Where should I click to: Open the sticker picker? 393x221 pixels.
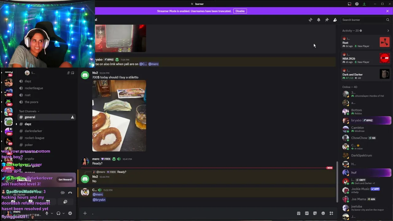point(315,213)
